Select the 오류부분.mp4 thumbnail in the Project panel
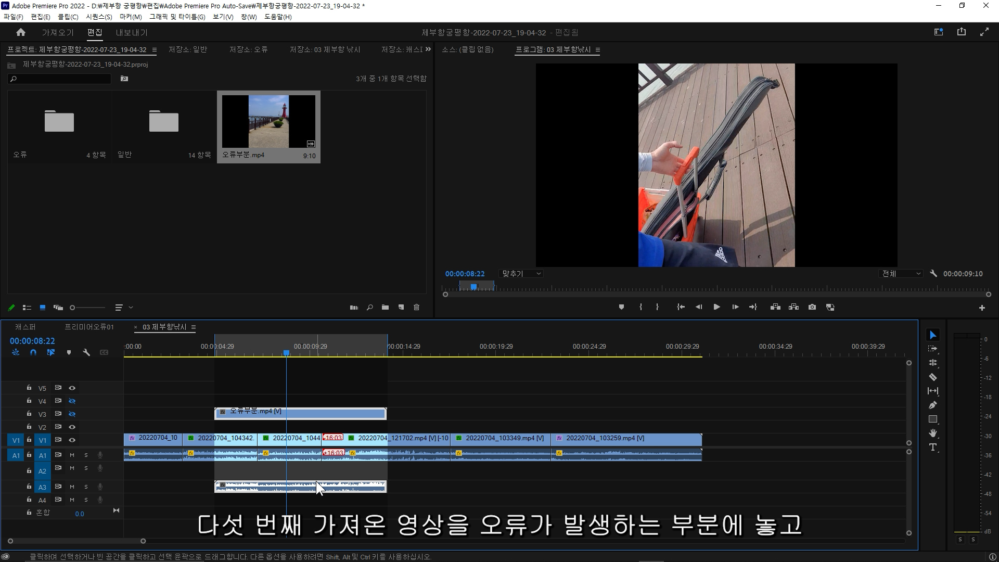 point(268,122)
